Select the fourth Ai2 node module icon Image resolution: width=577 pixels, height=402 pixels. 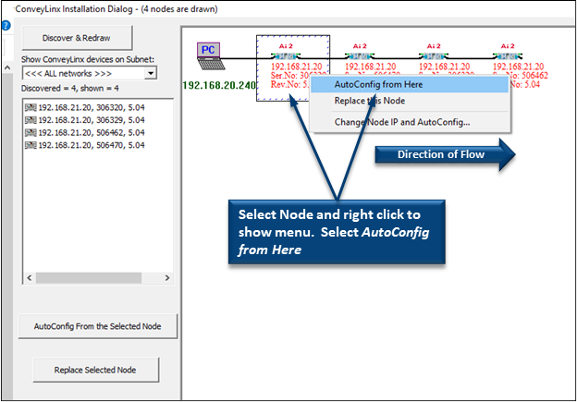point(508,55)
